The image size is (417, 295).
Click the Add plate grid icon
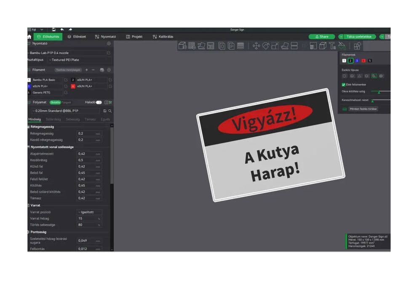(192, 46)
